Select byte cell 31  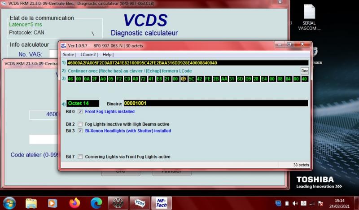[232, 79]
